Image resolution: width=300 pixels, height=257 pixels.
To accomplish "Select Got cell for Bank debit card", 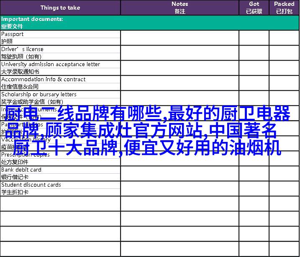I will point(254,174).
